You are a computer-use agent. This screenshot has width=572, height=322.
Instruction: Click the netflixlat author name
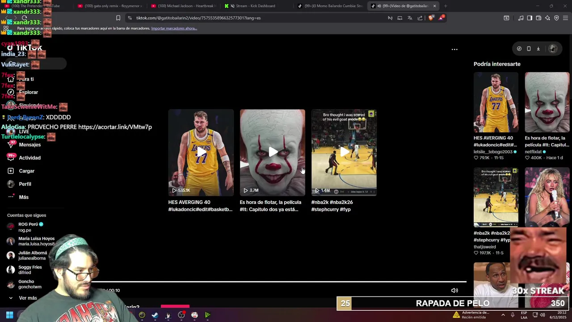pos(533,152)
